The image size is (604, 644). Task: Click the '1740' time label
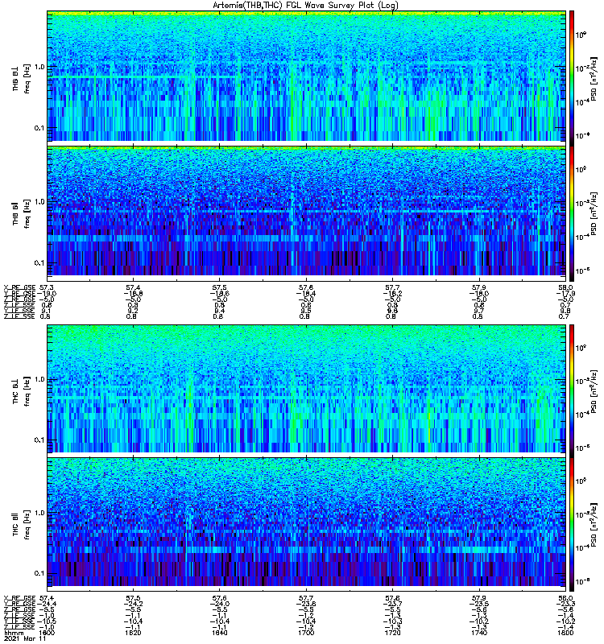479,633
